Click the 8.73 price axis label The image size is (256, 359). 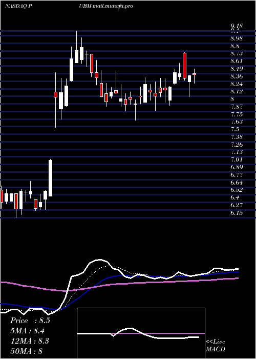(237, 53)
